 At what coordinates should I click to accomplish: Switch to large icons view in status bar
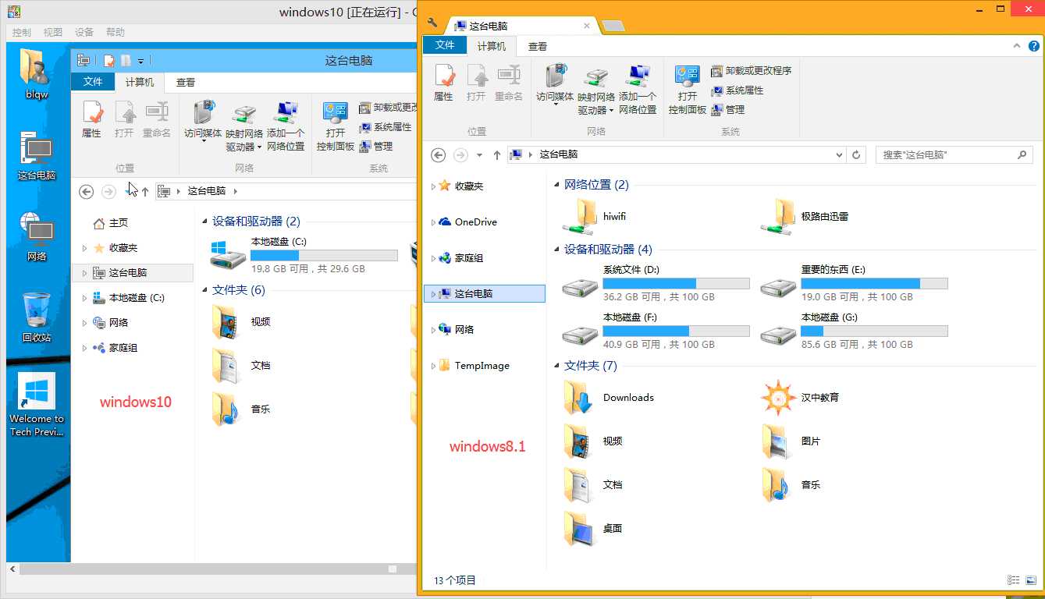[1031, 580]
